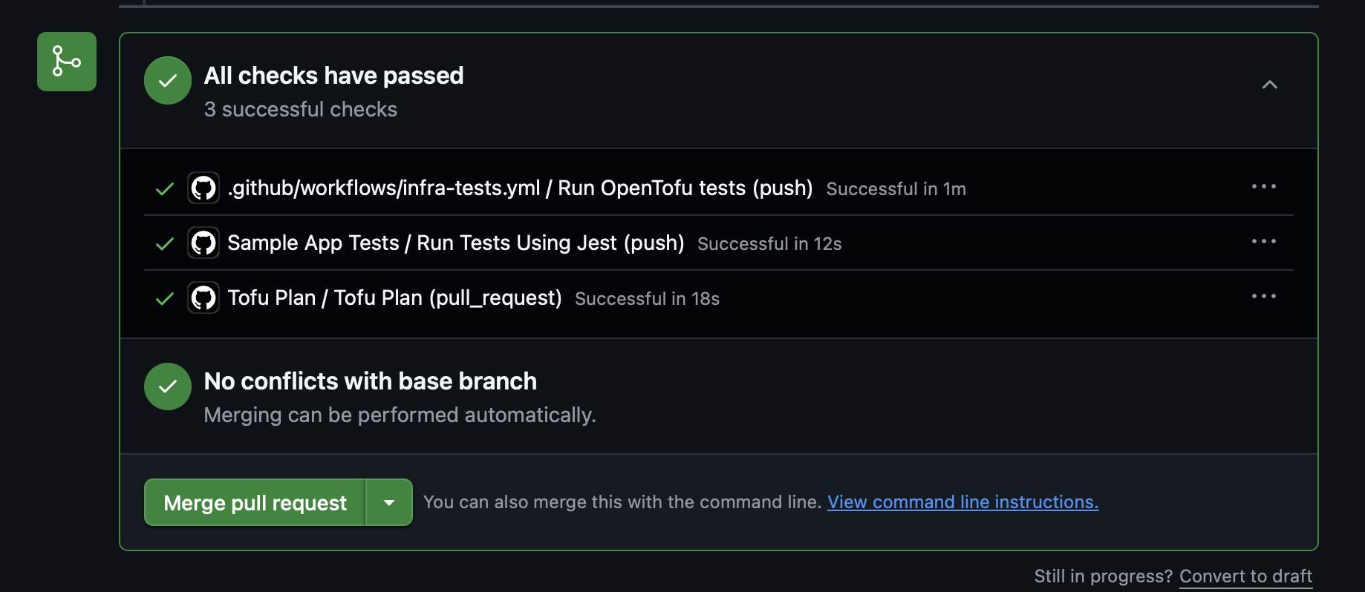Click green check beside infra-tests.yml row
Viewport: 1365px width, 592px height.
coord(165,189)
